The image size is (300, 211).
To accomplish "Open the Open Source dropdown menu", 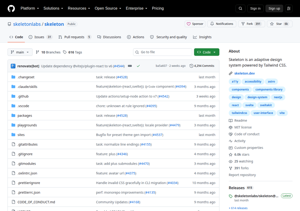I will click(108, 8).
